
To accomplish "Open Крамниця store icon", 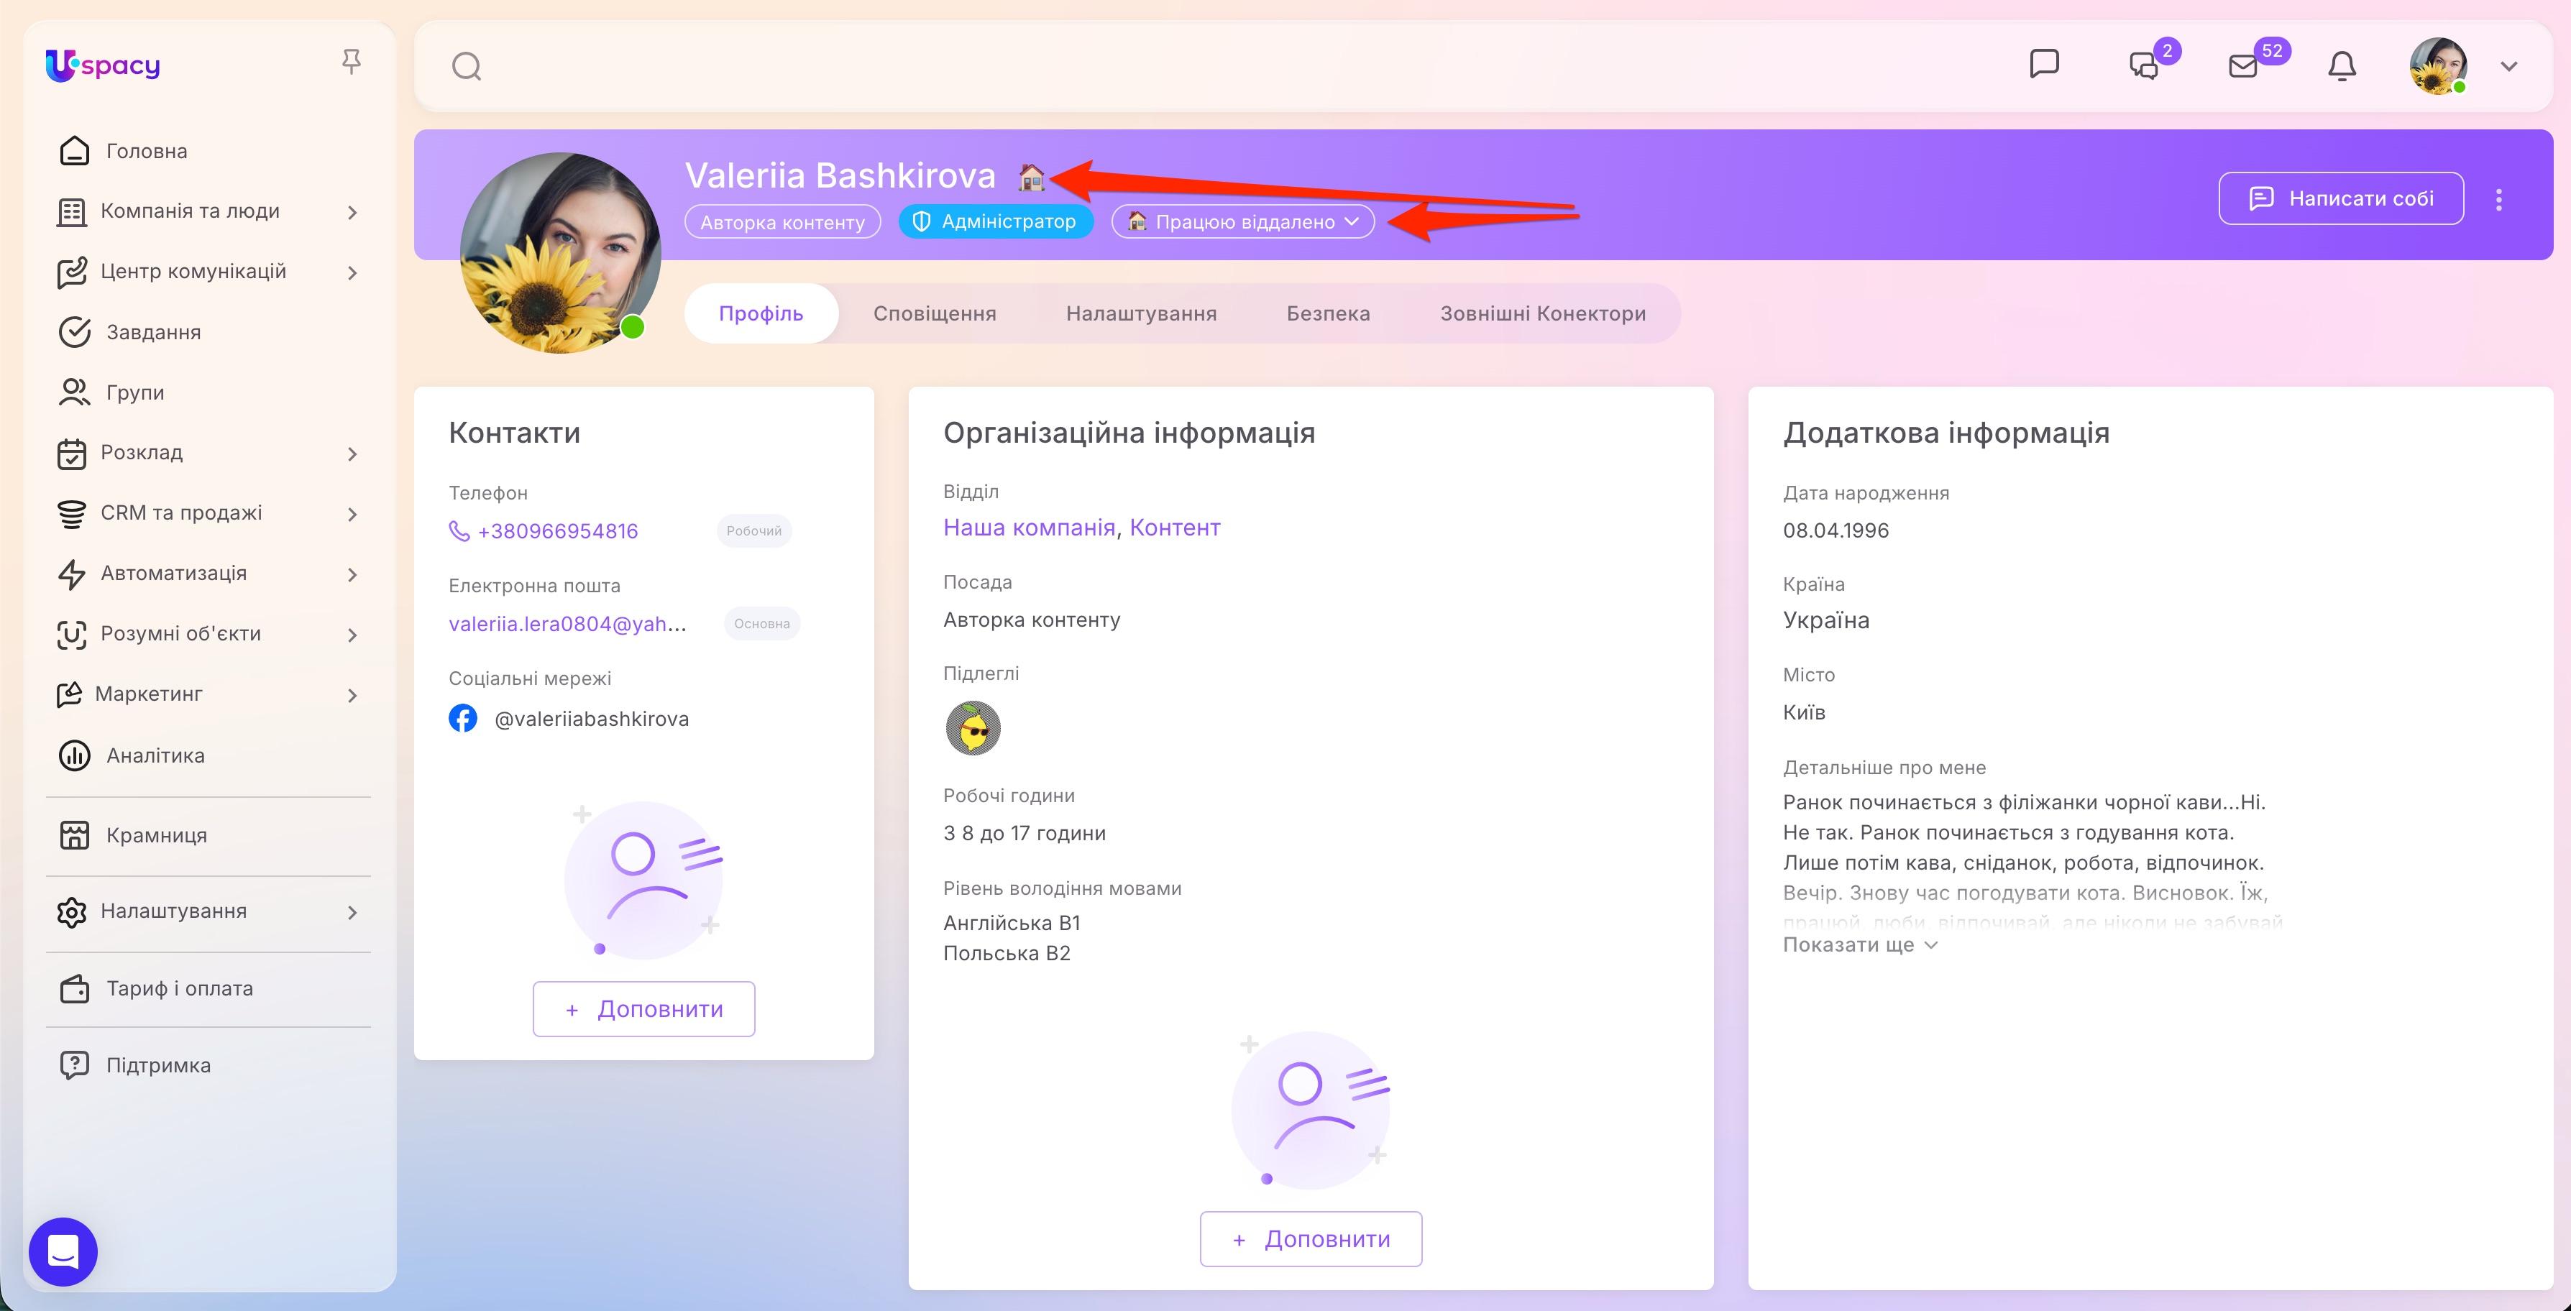I will click(x=74, y=835).
